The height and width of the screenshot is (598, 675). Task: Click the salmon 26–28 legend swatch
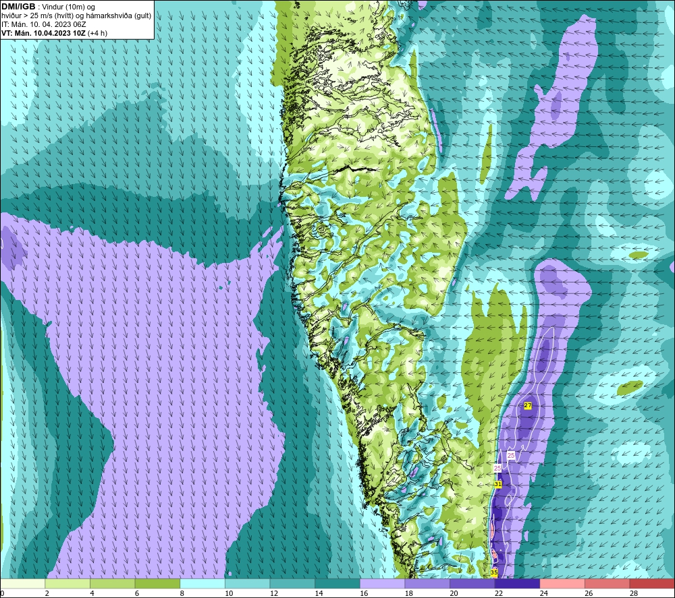point(607,583)
